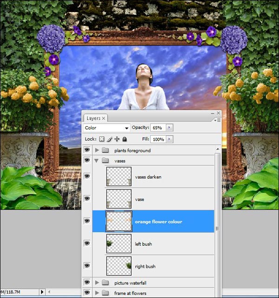Click the Fill 100% field
The height and width of the screenshot is (298, 279).
click(x=158, y=139)
